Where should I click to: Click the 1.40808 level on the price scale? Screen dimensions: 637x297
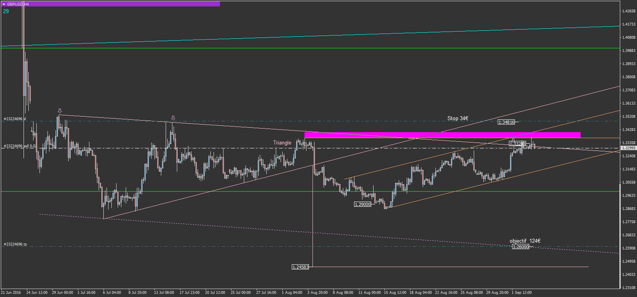point(629,38)
